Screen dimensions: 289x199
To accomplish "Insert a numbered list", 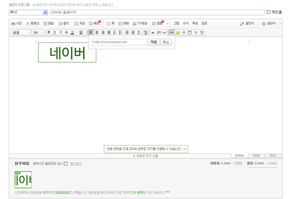I will click(x=115, y=32).
